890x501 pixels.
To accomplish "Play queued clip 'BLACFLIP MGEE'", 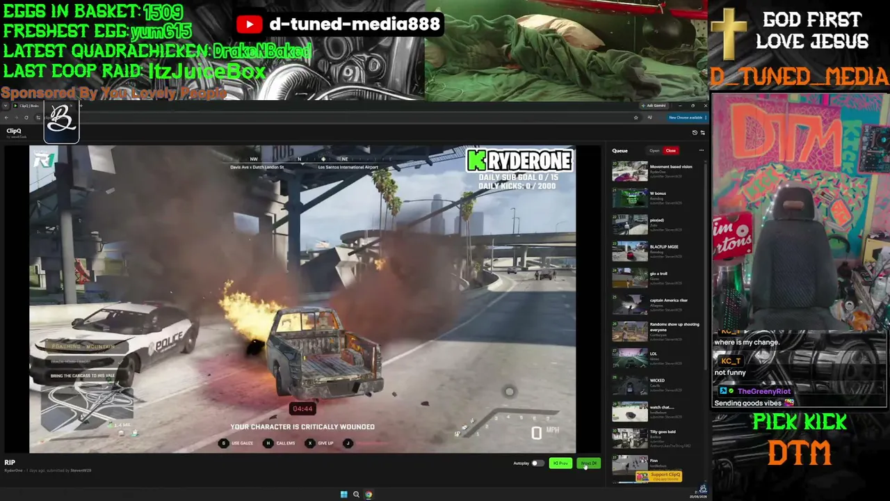I will (658, 250).
